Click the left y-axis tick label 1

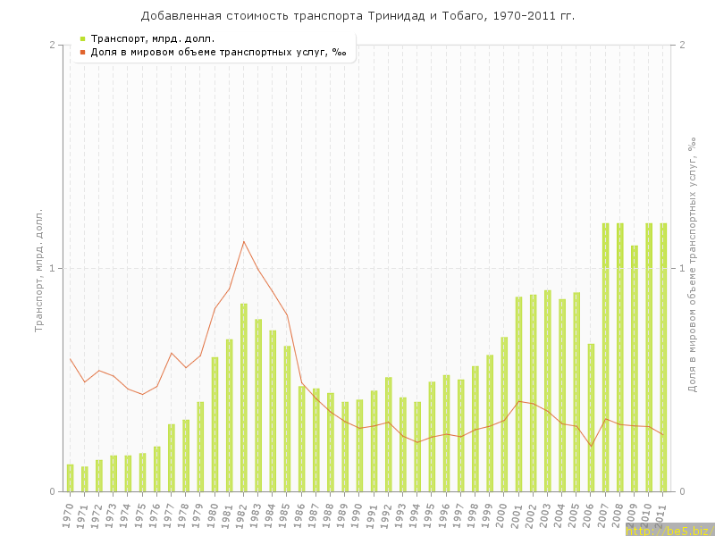tap(53, 268)
